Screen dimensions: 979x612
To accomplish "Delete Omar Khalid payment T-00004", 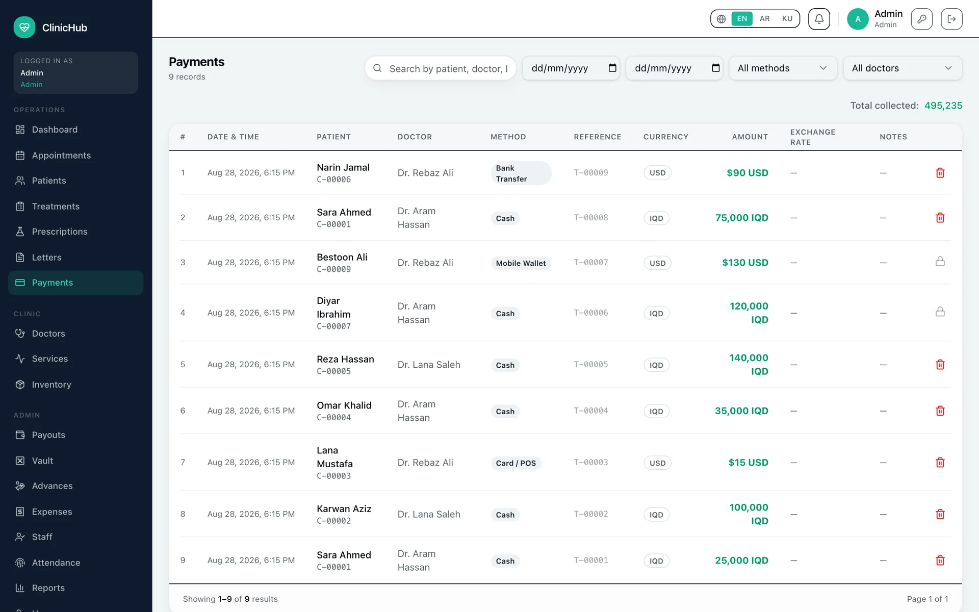I will coord(940,411).
